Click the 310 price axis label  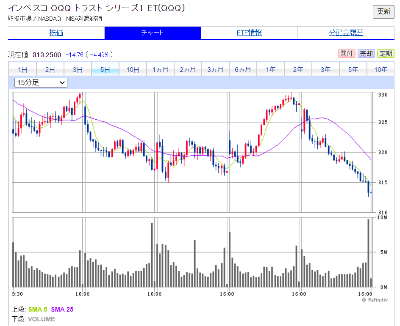383,213
